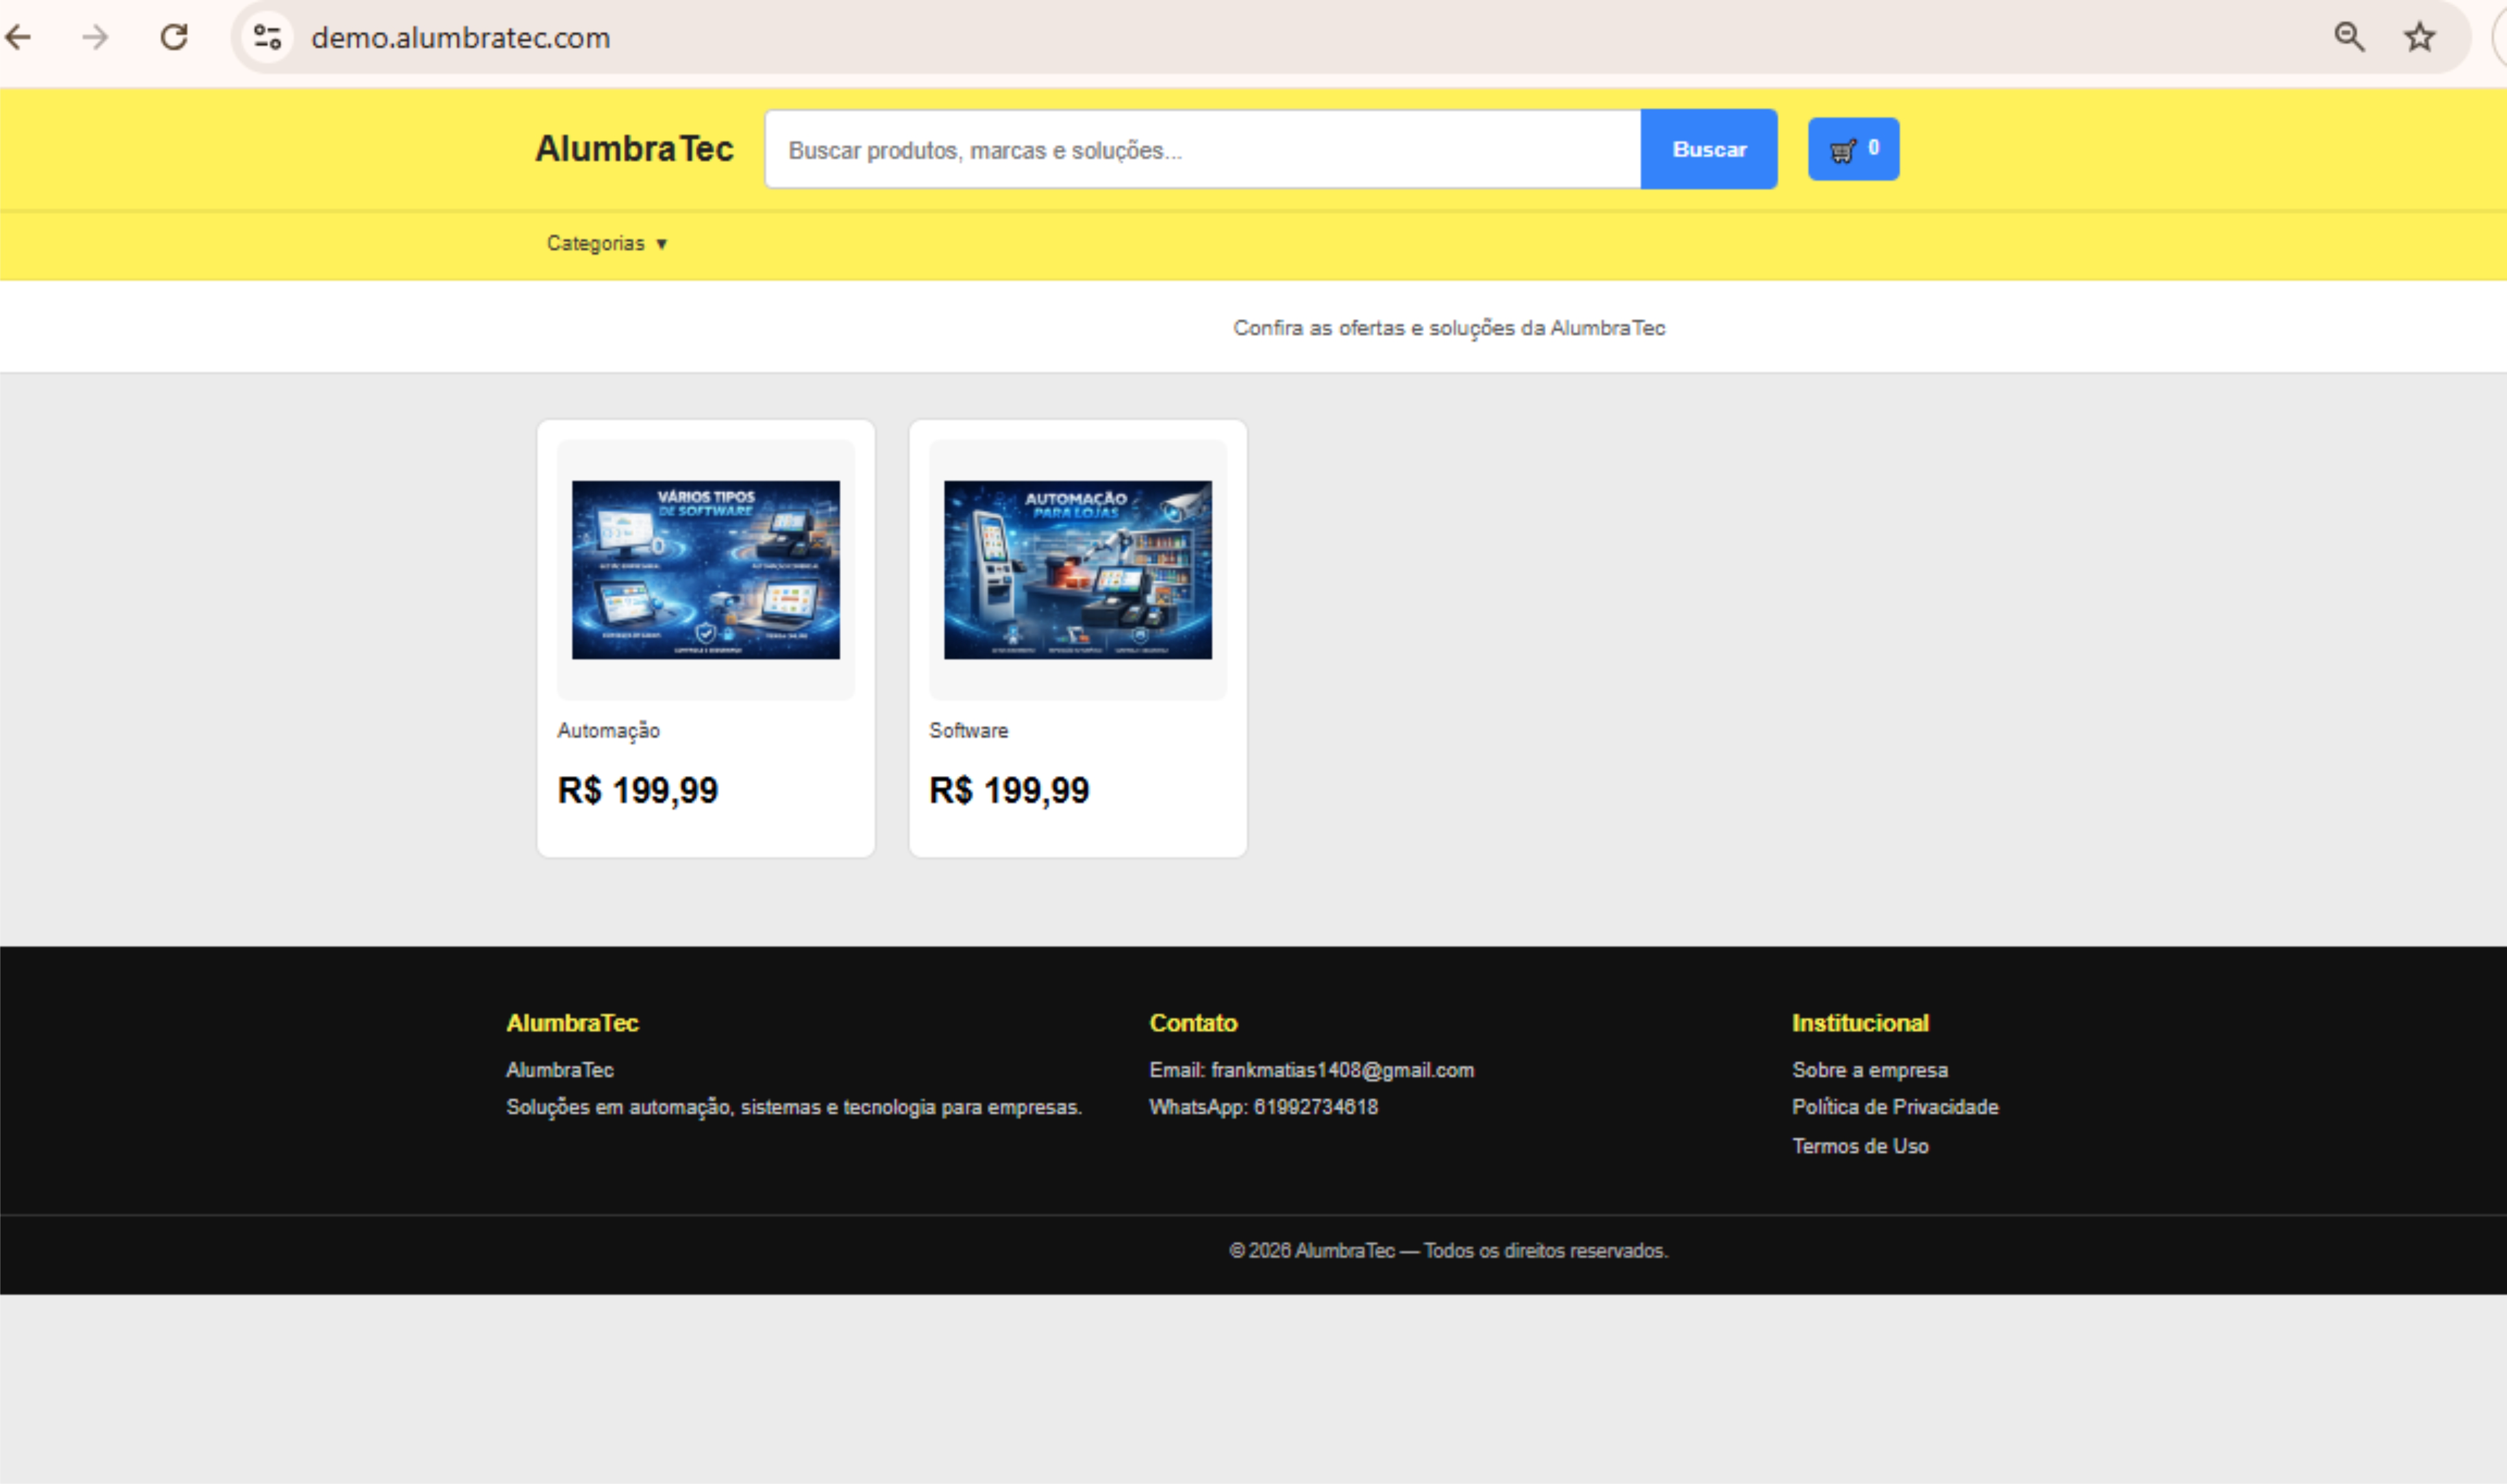Open Política de Privacidade
The image size is (2507, 1484).
(x=1895, y=1107)
